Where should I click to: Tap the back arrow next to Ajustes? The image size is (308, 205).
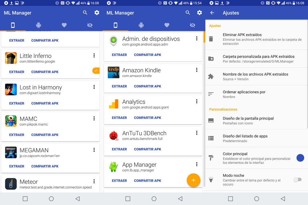tap(212, 13)
